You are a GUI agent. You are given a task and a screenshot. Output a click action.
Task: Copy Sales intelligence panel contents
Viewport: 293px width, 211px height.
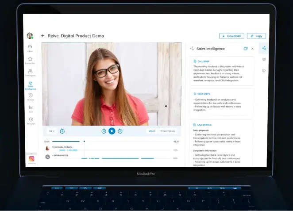(246, 49)
